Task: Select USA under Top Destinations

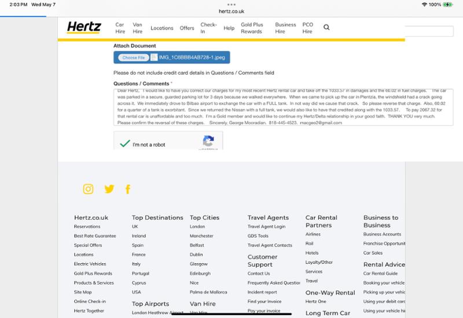Action: (137, 292)
